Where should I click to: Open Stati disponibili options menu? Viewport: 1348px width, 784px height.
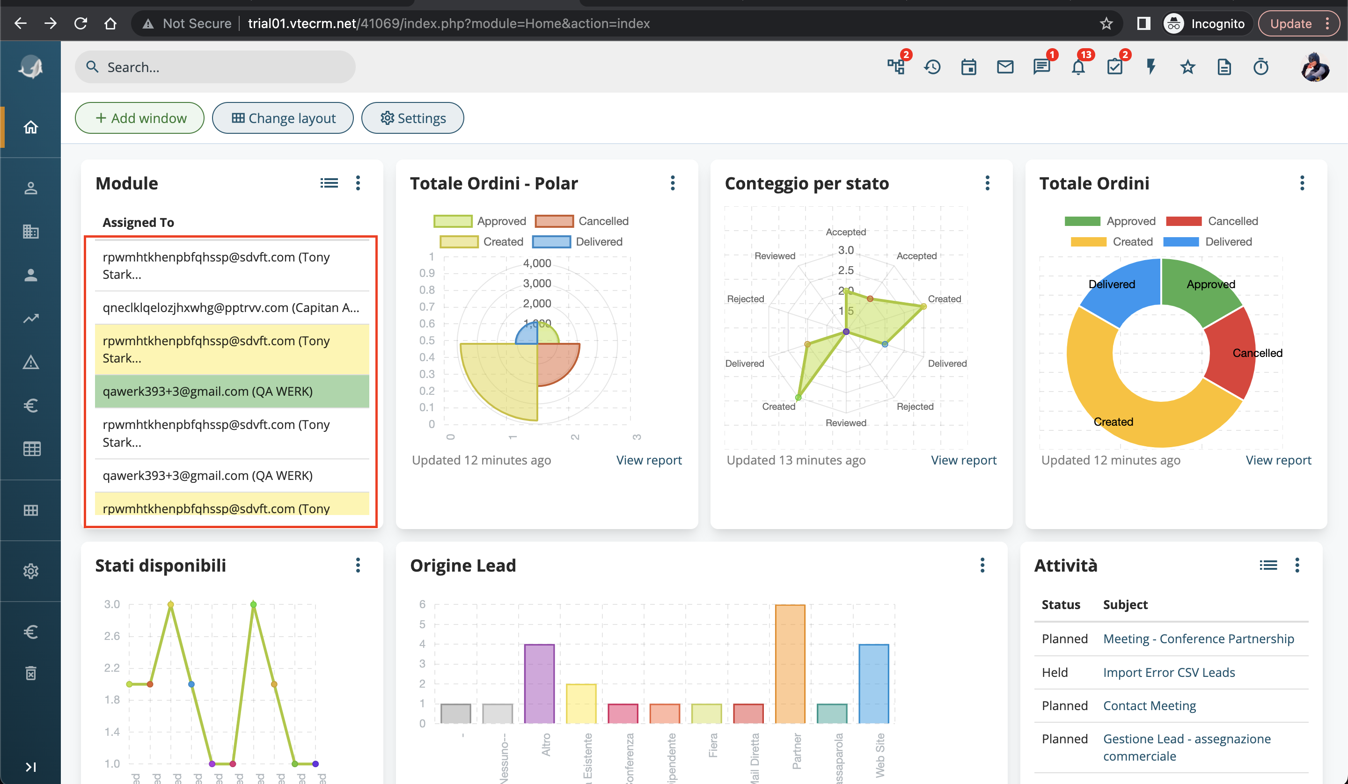(x=358, y=565)
